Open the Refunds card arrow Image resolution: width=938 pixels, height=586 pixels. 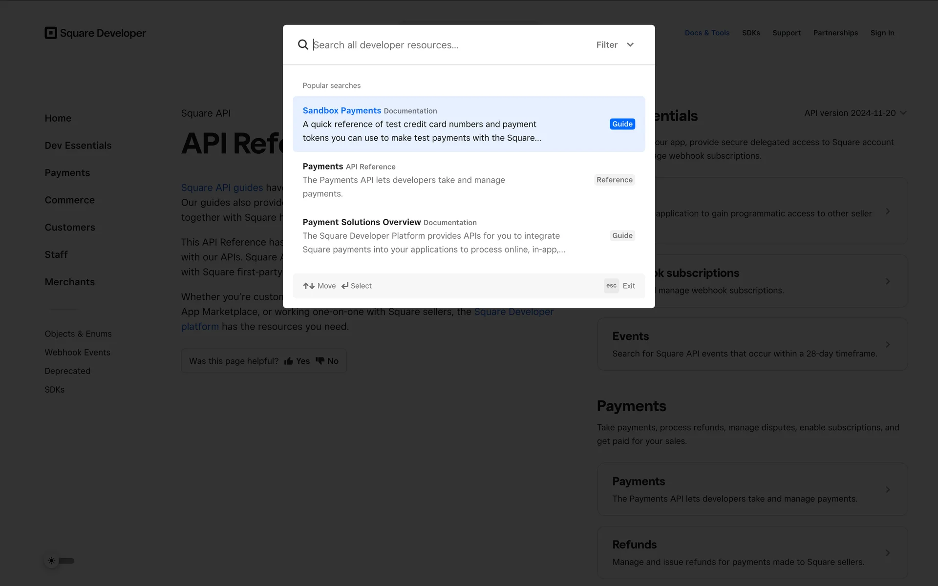click(x=888, y=553)
